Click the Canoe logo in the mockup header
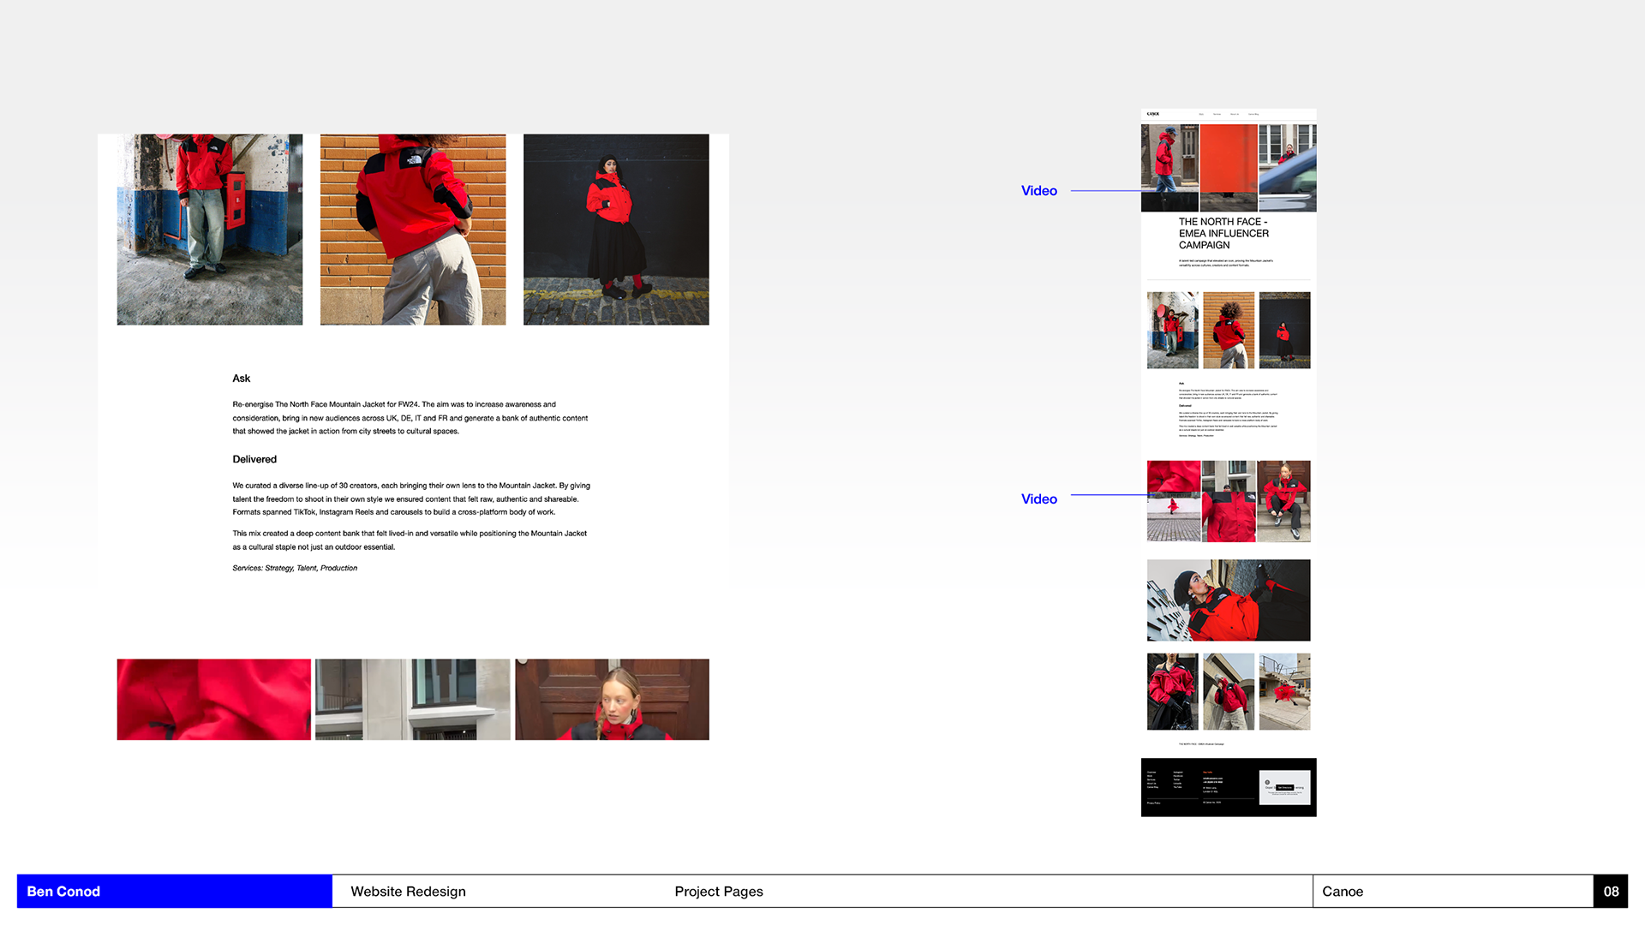 pos(1153,114)
